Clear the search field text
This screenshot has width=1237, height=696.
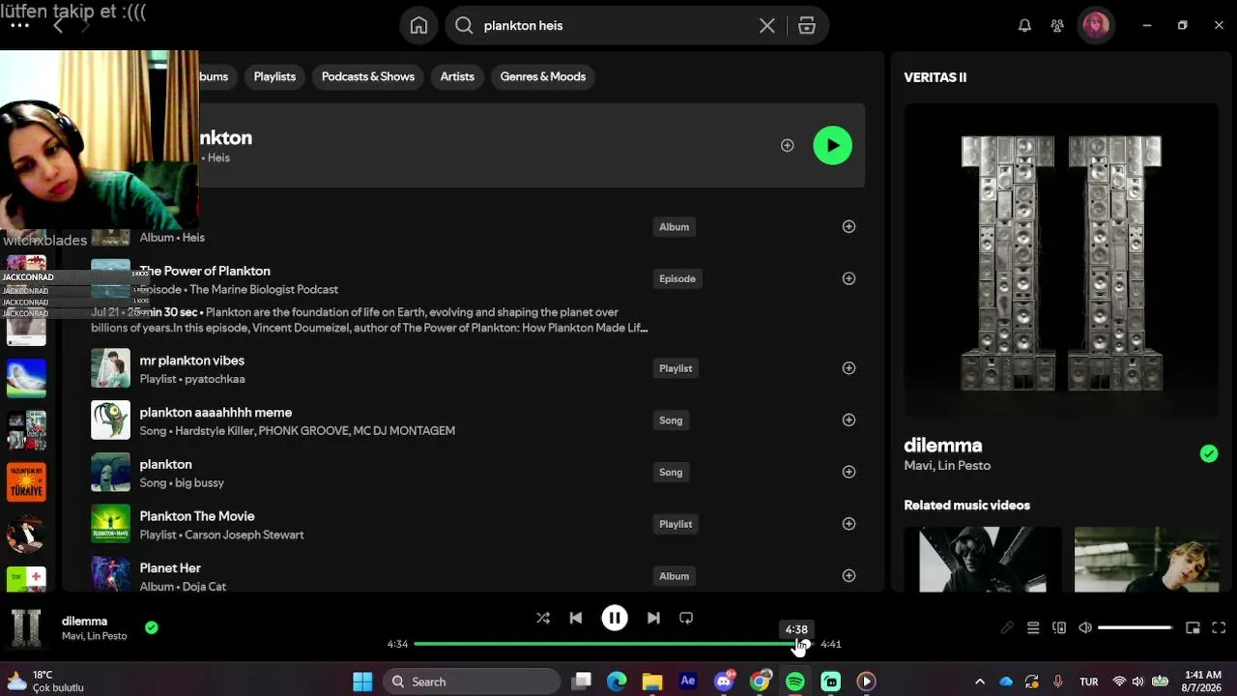767,26
